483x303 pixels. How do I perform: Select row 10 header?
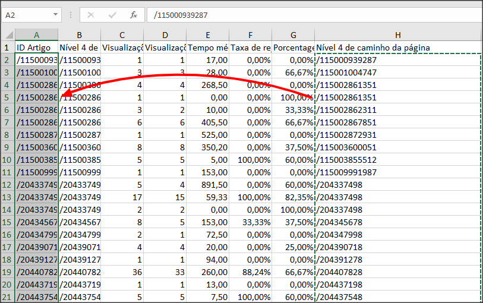click(x=7, y=160)
